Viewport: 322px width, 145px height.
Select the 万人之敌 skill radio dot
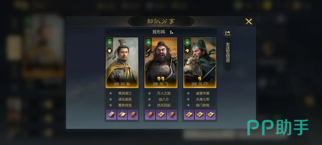point(149,93)
